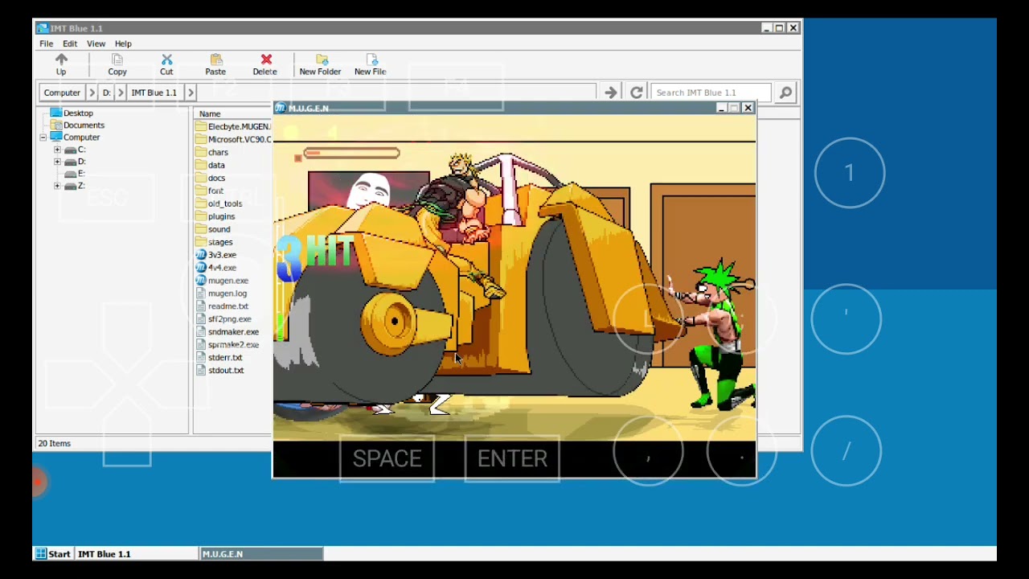The width and height of the screenshot is (1029, 579).
Task: Select the Microsoft.VC90.C folder
Action: pos(234,139)
